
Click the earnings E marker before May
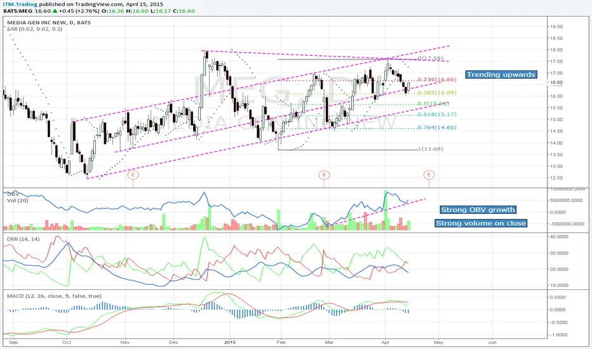[x=429, y=174]
